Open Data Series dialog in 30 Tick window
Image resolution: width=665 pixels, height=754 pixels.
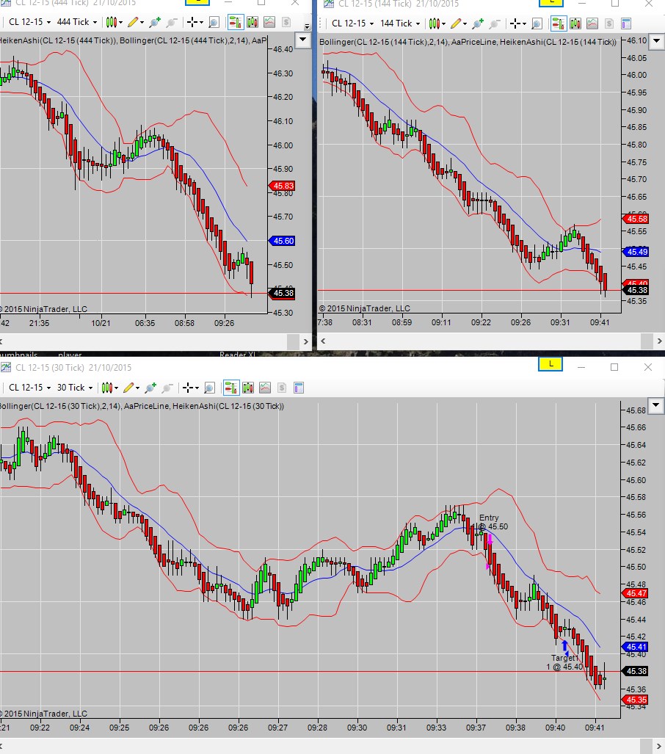248,388
